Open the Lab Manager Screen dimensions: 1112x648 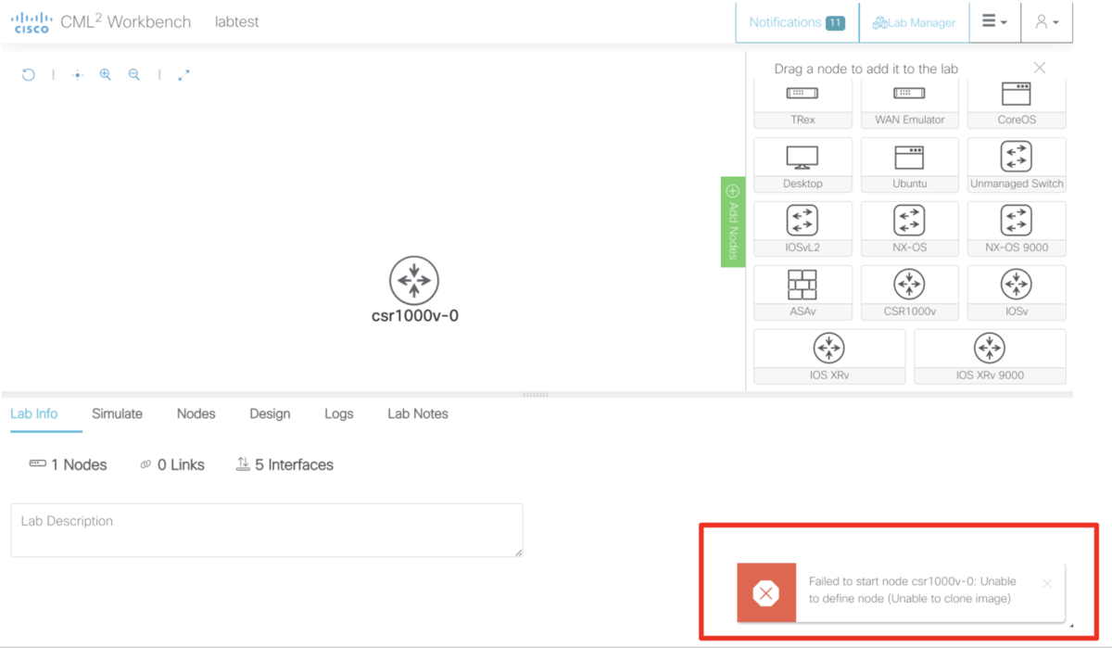tap(914, 22)
